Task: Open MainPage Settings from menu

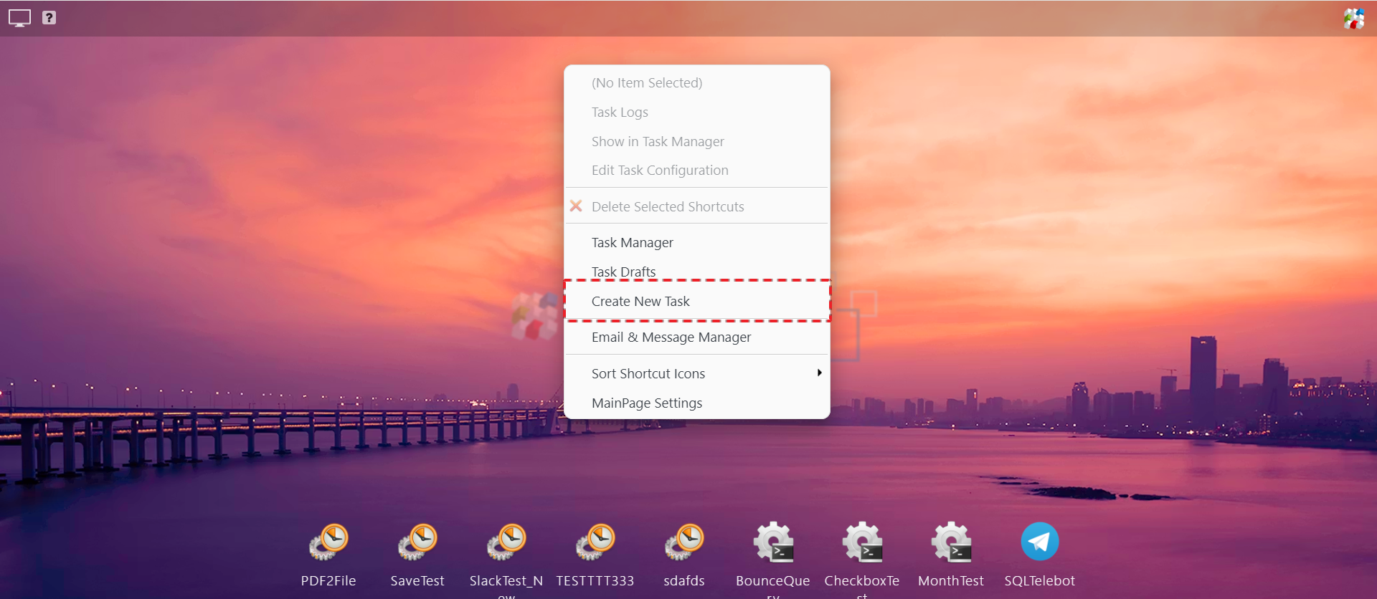Action: click(x=697, y=403)
